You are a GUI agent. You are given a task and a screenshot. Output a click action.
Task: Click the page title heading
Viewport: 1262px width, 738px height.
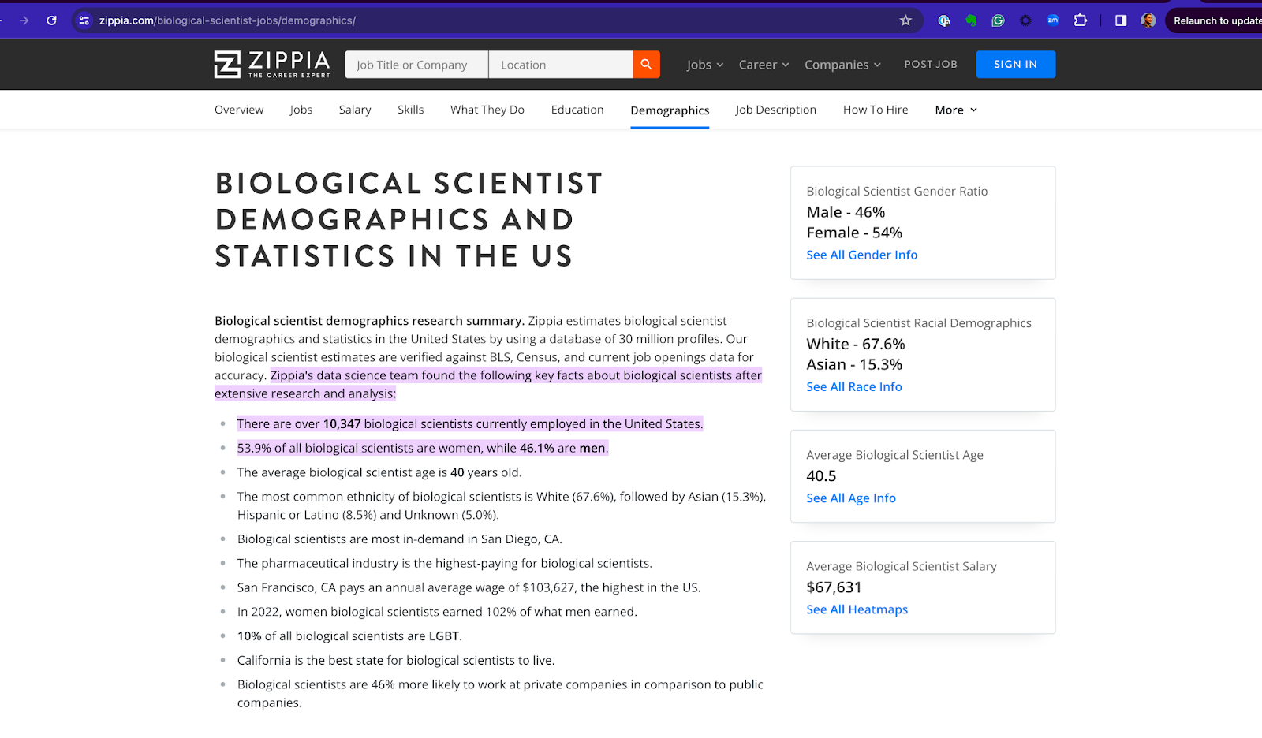pyautogui.click(x=409, y=220)
